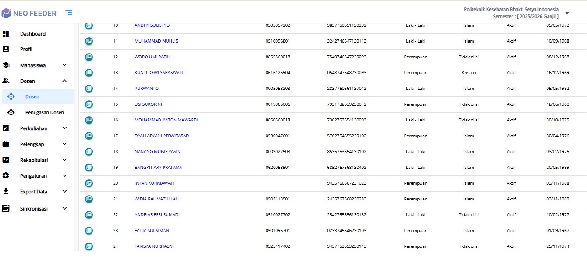Collapse the Dosen sidebar section
The width and height of the screenshot is (587, 257).
(x=64, y=81)
